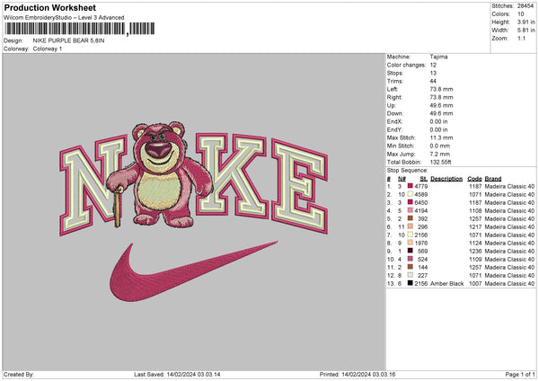Click the brown swatch next to 392
The width and height of the screenshot is (539, 381).
(x=411, y=218)
